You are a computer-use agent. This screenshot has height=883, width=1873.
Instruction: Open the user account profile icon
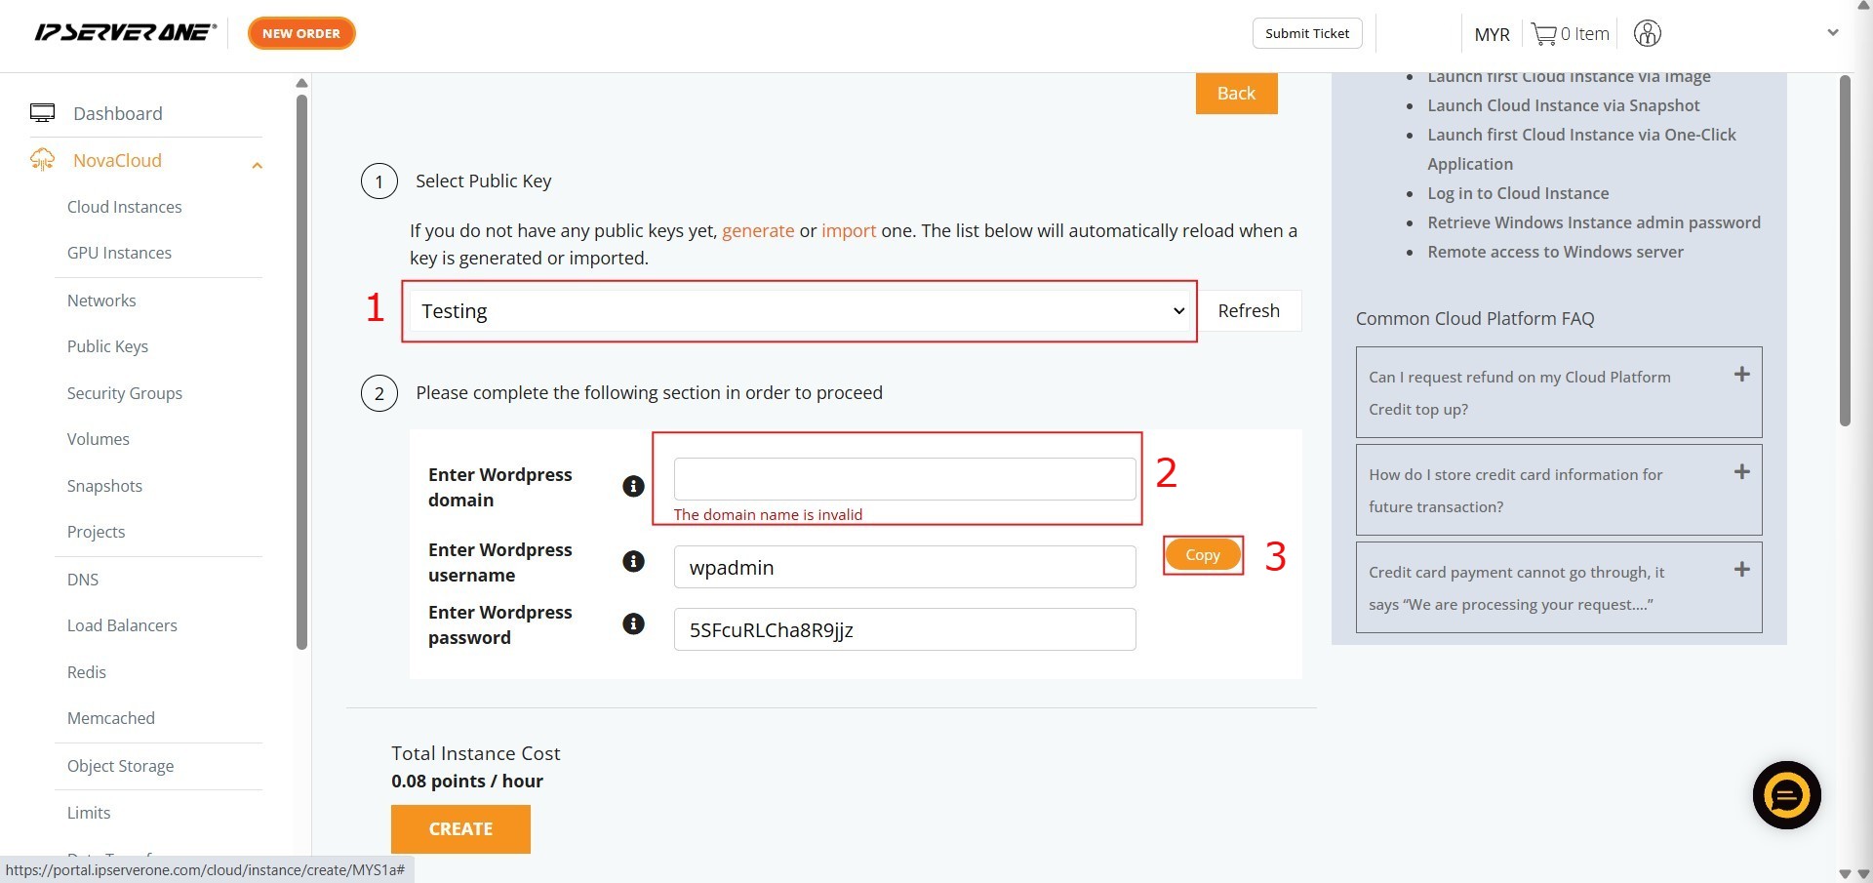[x=1647, y=34]
